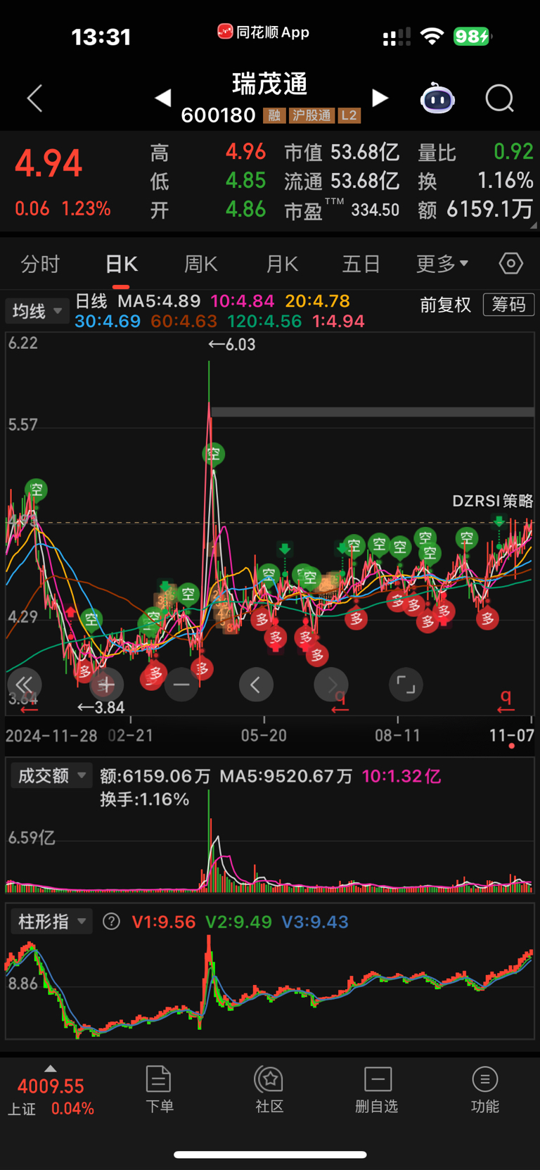Open chart settings hexagon icon
This screenshot has width=540, height=1170.
point(511,264)
